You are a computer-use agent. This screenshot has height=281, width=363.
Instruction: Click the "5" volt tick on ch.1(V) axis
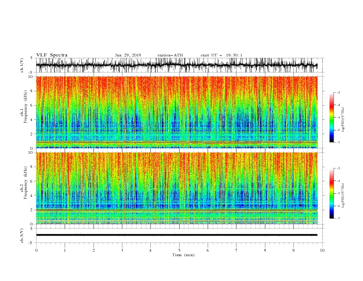(x=32, y=58)
